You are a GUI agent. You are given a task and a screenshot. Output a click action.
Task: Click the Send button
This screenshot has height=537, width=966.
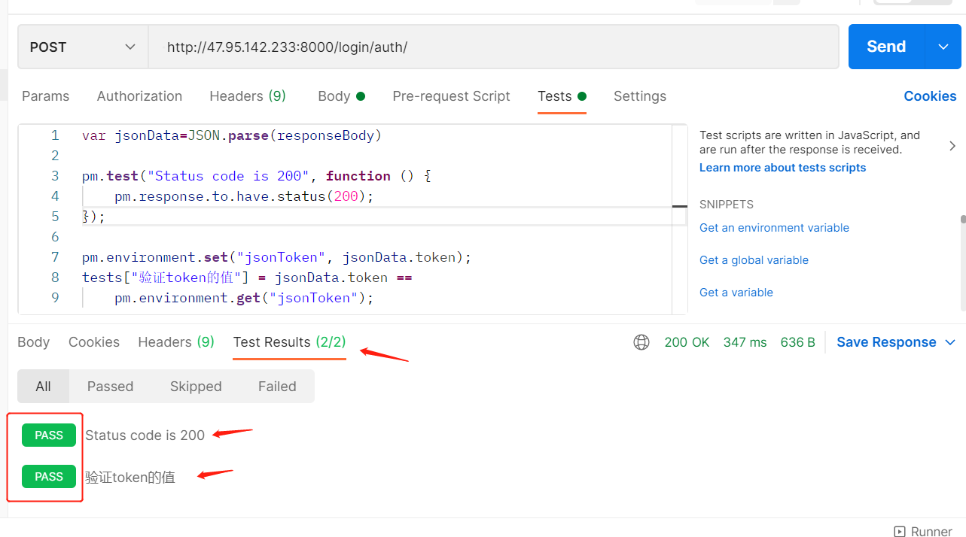(885, 47)
